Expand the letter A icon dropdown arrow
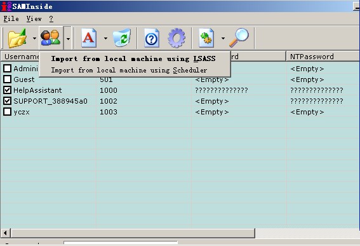360x246 pixels. coord(105,38)
